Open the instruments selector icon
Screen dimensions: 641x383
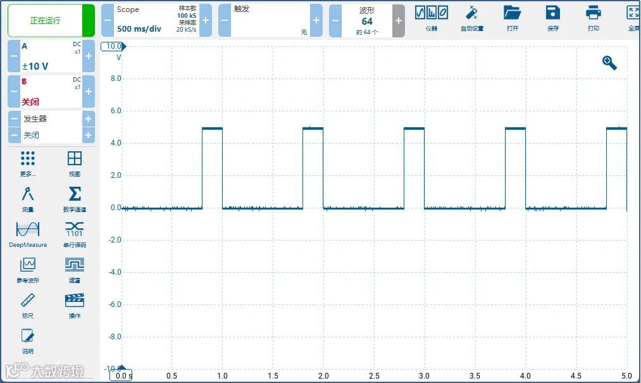coord(432,18)
